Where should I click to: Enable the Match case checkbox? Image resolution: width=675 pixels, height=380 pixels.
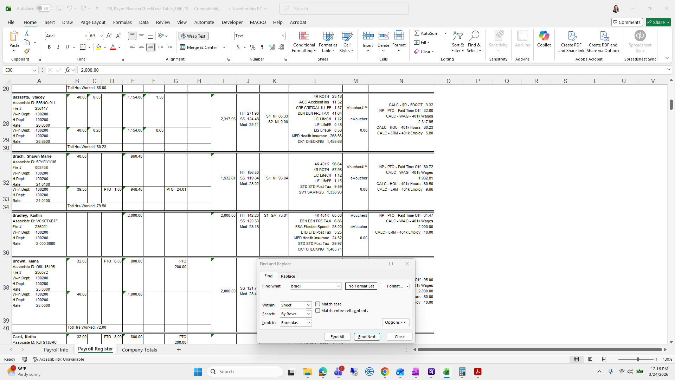click(318, 304)
